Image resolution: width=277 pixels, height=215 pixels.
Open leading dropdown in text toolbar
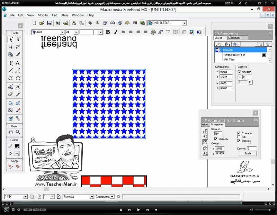click(x=100, y=32)
